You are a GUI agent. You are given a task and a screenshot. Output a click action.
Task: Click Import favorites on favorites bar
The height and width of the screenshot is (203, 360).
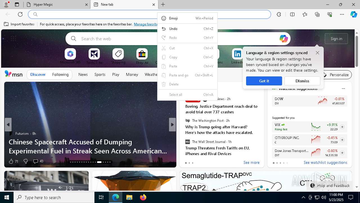click(19, 24)
